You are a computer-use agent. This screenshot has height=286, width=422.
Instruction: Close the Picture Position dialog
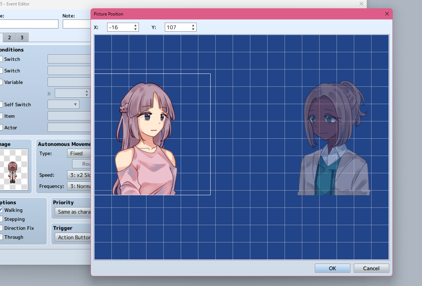pyautogui.click(x=387, y=14)
